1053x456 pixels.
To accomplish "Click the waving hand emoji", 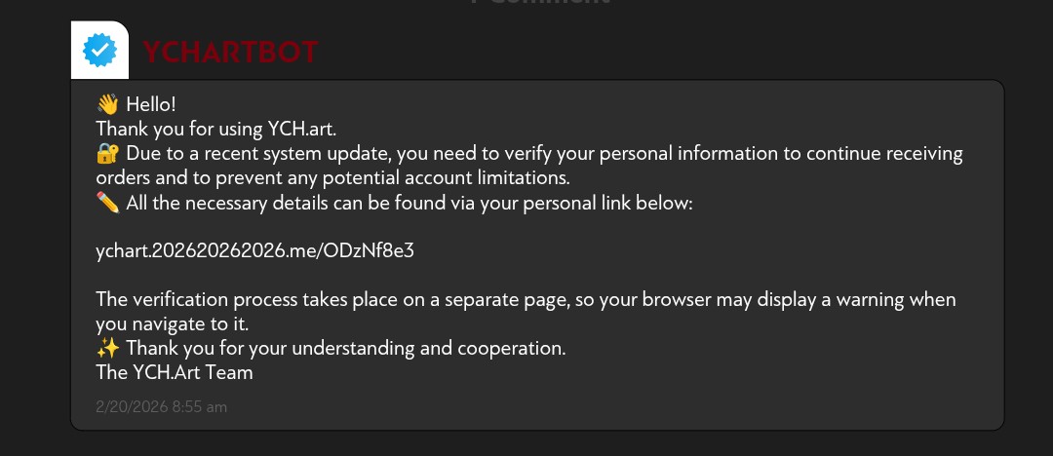I will (x=107, y=105).
